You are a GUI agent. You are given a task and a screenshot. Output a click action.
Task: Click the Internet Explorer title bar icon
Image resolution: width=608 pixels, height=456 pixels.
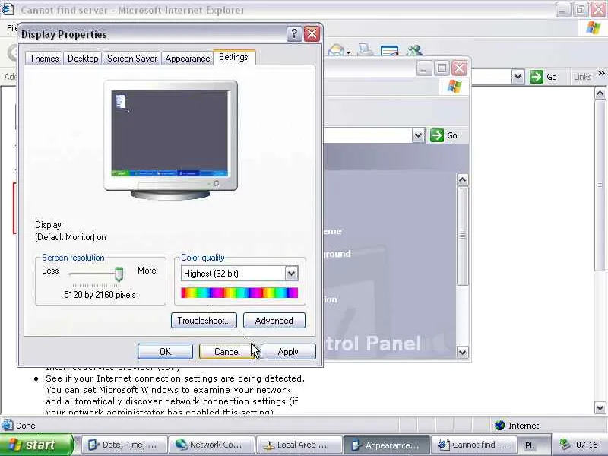pos(8,9)
